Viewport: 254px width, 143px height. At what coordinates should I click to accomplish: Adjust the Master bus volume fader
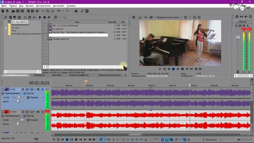click(238, 37)
